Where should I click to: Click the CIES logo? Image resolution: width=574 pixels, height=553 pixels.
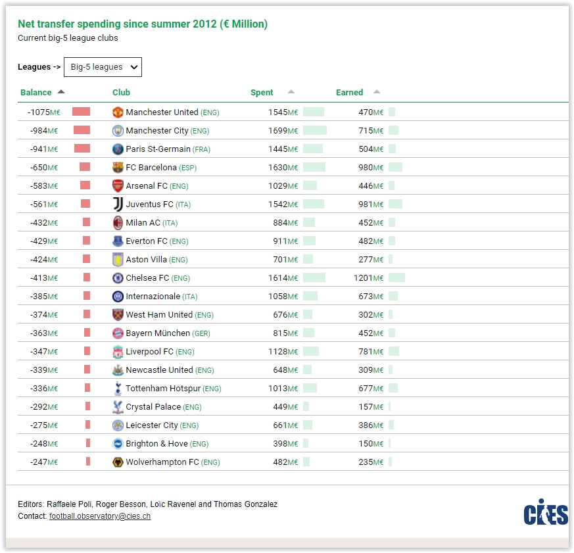[x=546, y=512]
